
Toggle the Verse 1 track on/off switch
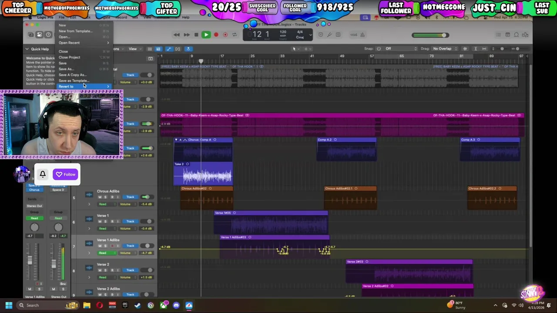click(148, 221)
